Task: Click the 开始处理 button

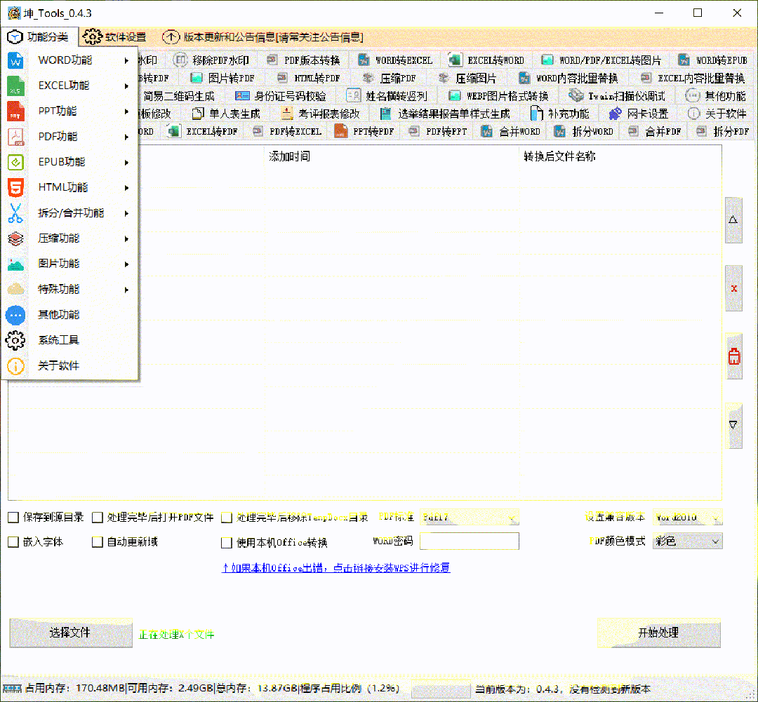Action: (x=658, y=633)
